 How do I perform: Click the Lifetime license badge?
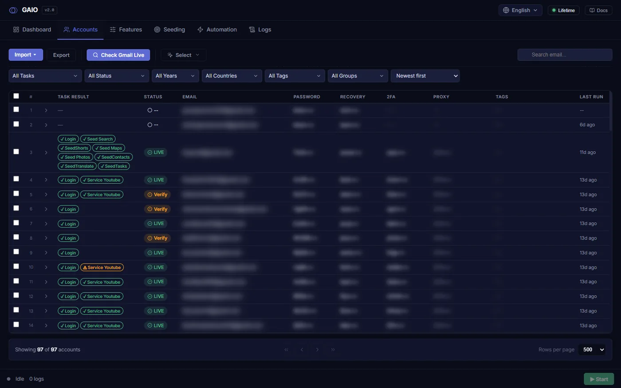click(x=563, y=10)
